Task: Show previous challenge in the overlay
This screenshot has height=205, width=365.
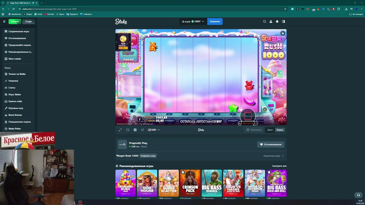Action: (x=117, y=42)
